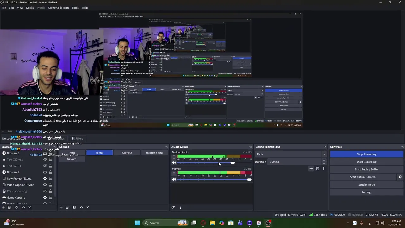This screenshot has width=405, height=228.
Task: Show the Text (GDI+) source
Action: coord(45,166)
